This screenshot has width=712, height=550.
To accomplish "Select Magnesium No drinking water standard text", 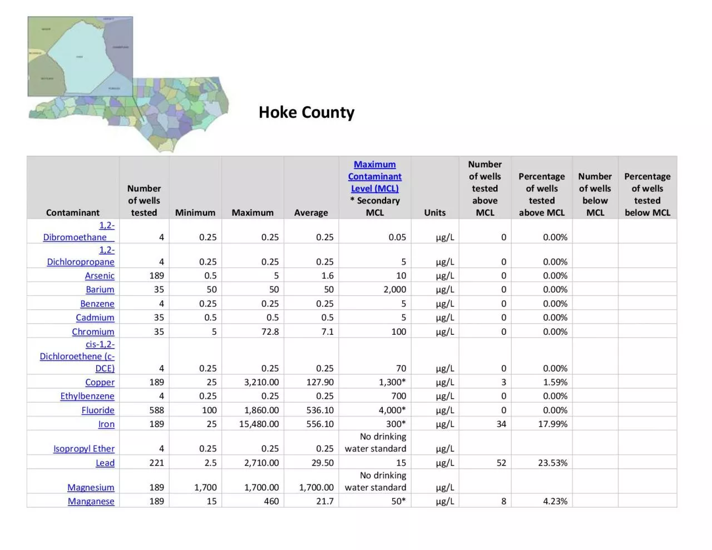I will click(x=375, y=482).
